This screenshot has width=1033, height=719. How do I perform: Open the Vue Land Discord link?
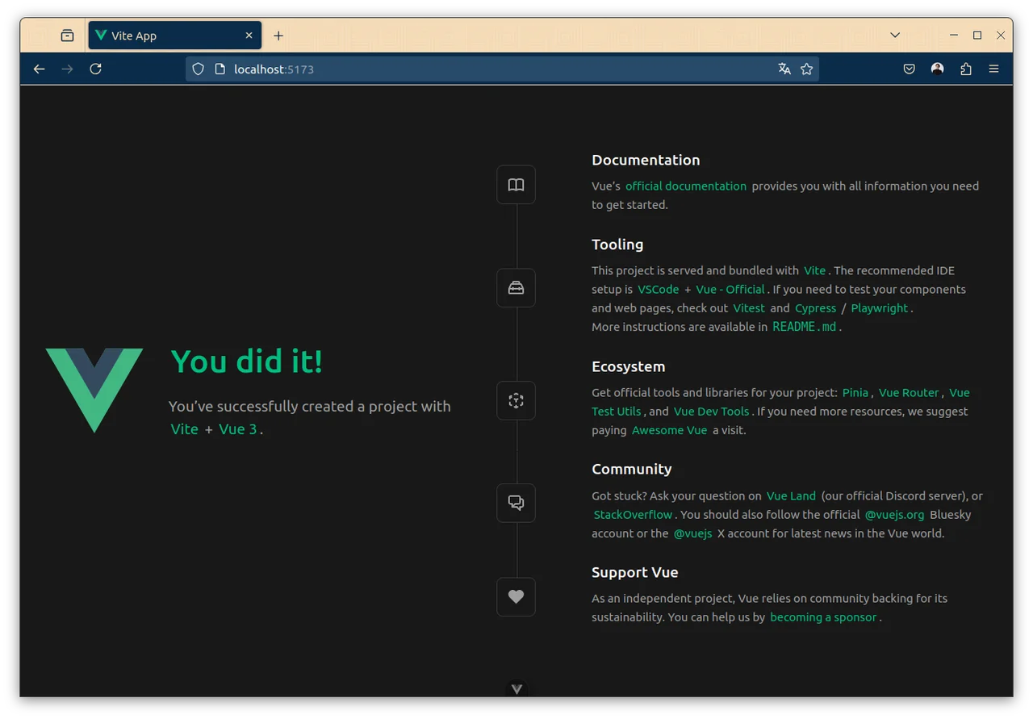coord(791,496)
